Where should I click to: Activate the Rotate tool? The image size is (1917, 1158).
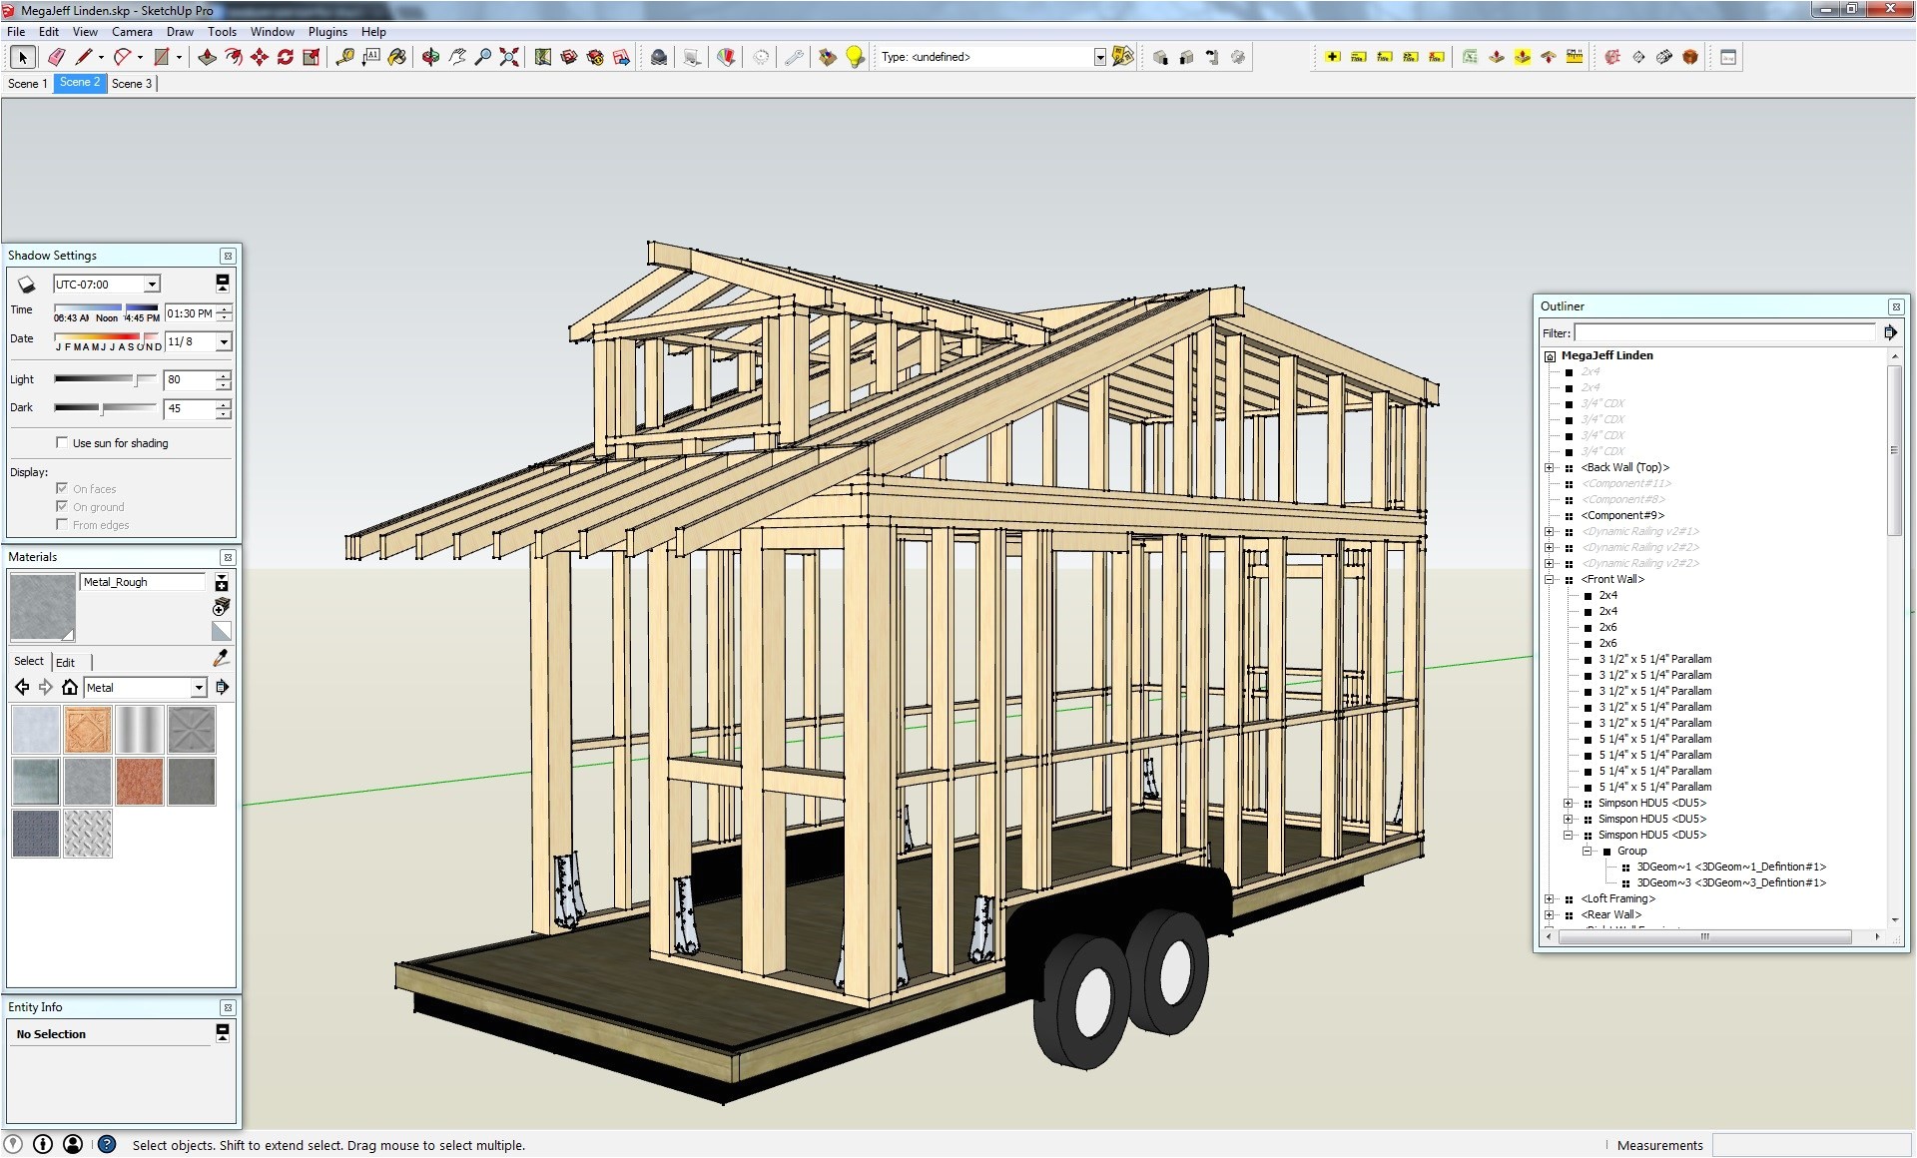click(x=286, y=57)
